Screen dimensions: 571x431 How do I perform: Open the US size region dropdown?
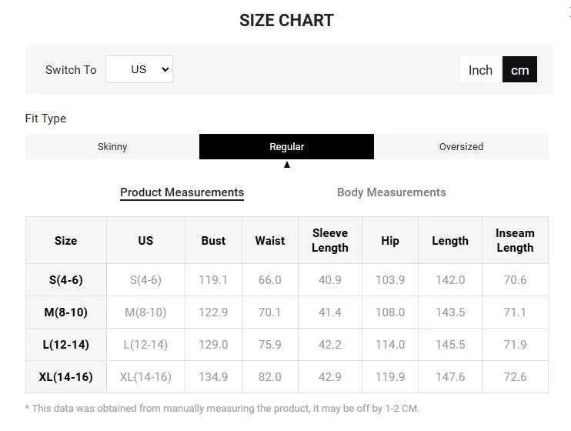[x=139, y=69]
